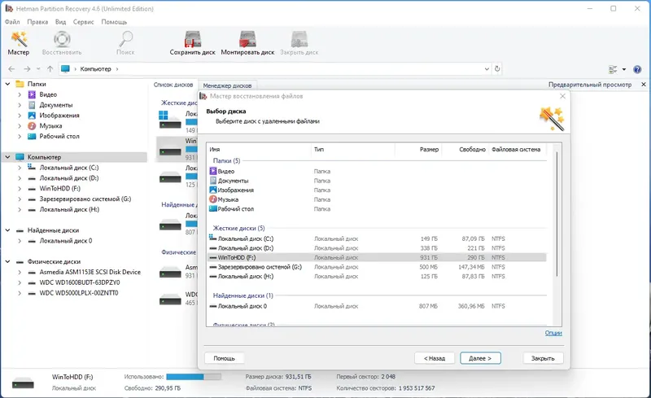Select Локальный диск 0 row in the wizard
The image size is (651, 398).
377,306
